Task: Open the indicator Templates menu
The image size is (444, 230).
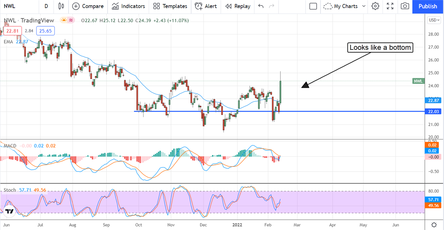Action: (x=170, y=6)
